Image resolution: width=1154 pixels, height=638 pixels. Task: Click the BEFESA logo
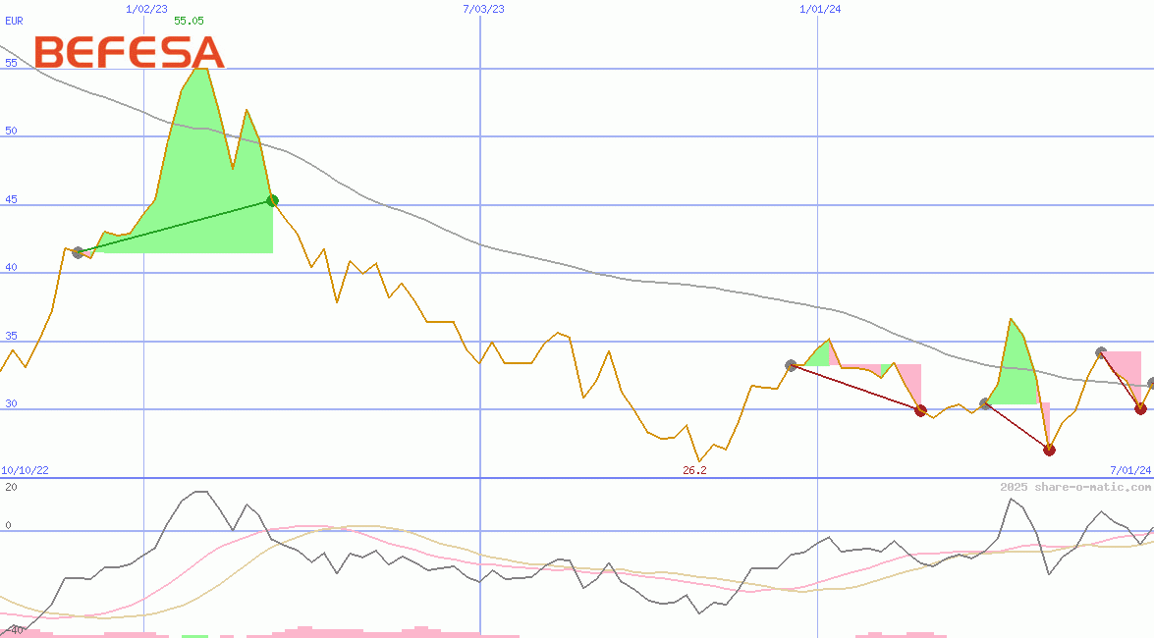(x=130, y=52)
